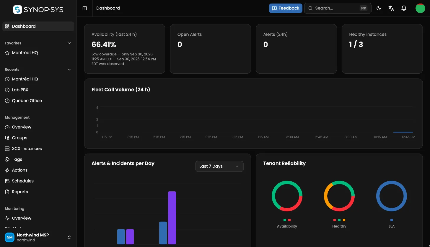Open the user avatar menu
Screen dimensions: 430x247
pos(420,8)
